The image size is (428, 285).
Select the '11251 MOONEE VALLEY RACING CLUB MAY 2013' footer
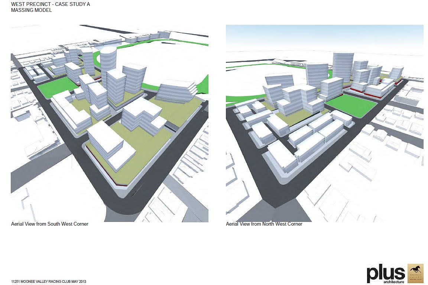tap(48, 281)
